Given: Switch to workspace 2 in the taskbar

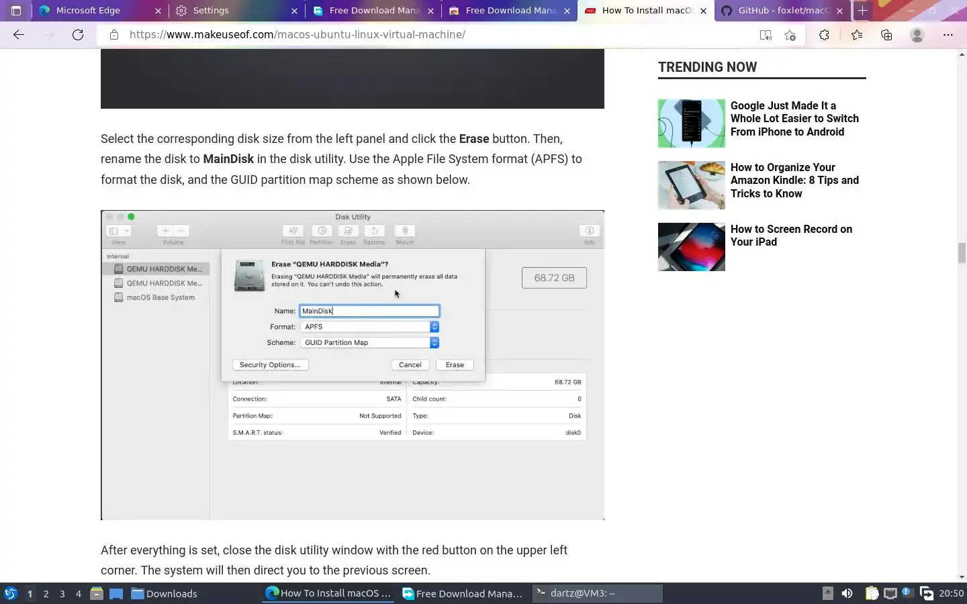Looking at the screenshot, I should pyautogui.click(x=46, y=593).
